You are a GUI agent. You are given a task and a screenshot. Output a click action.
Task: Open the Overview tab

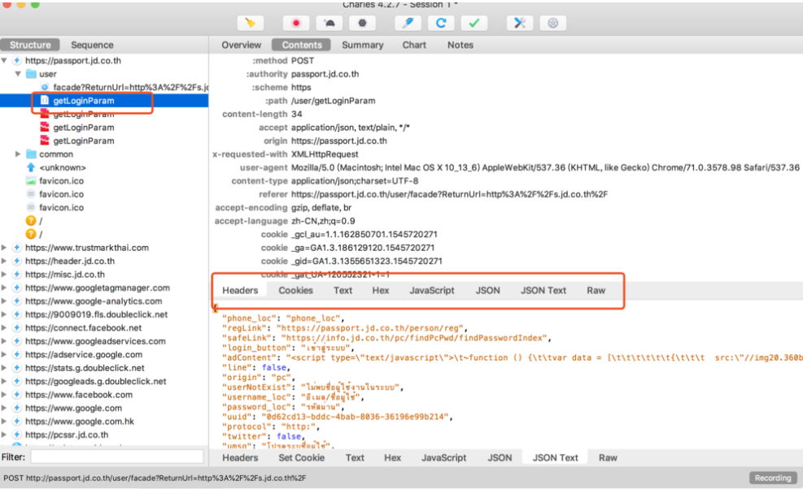[241, 45]
